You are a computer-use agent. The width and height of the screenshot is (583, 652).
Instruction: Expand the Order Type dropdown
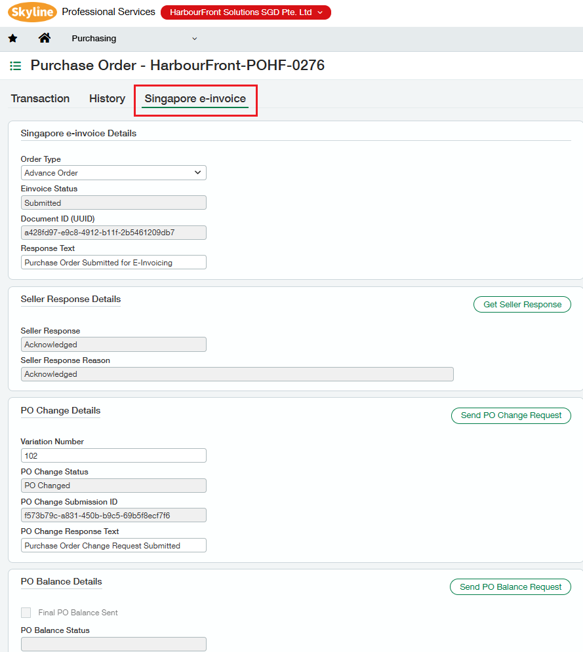[x=113, y=173]
